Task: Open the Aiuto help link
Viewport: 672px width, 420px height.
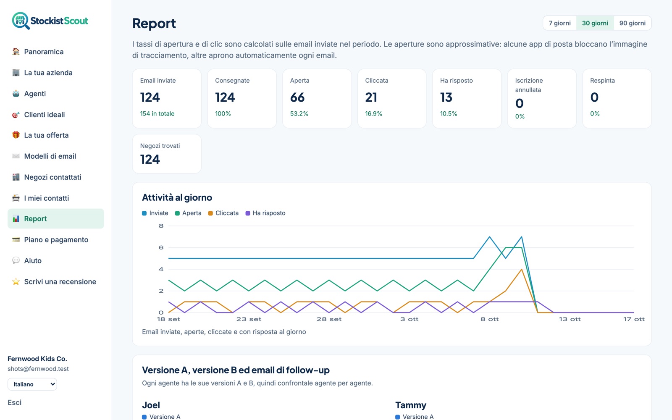Action: 56,261
